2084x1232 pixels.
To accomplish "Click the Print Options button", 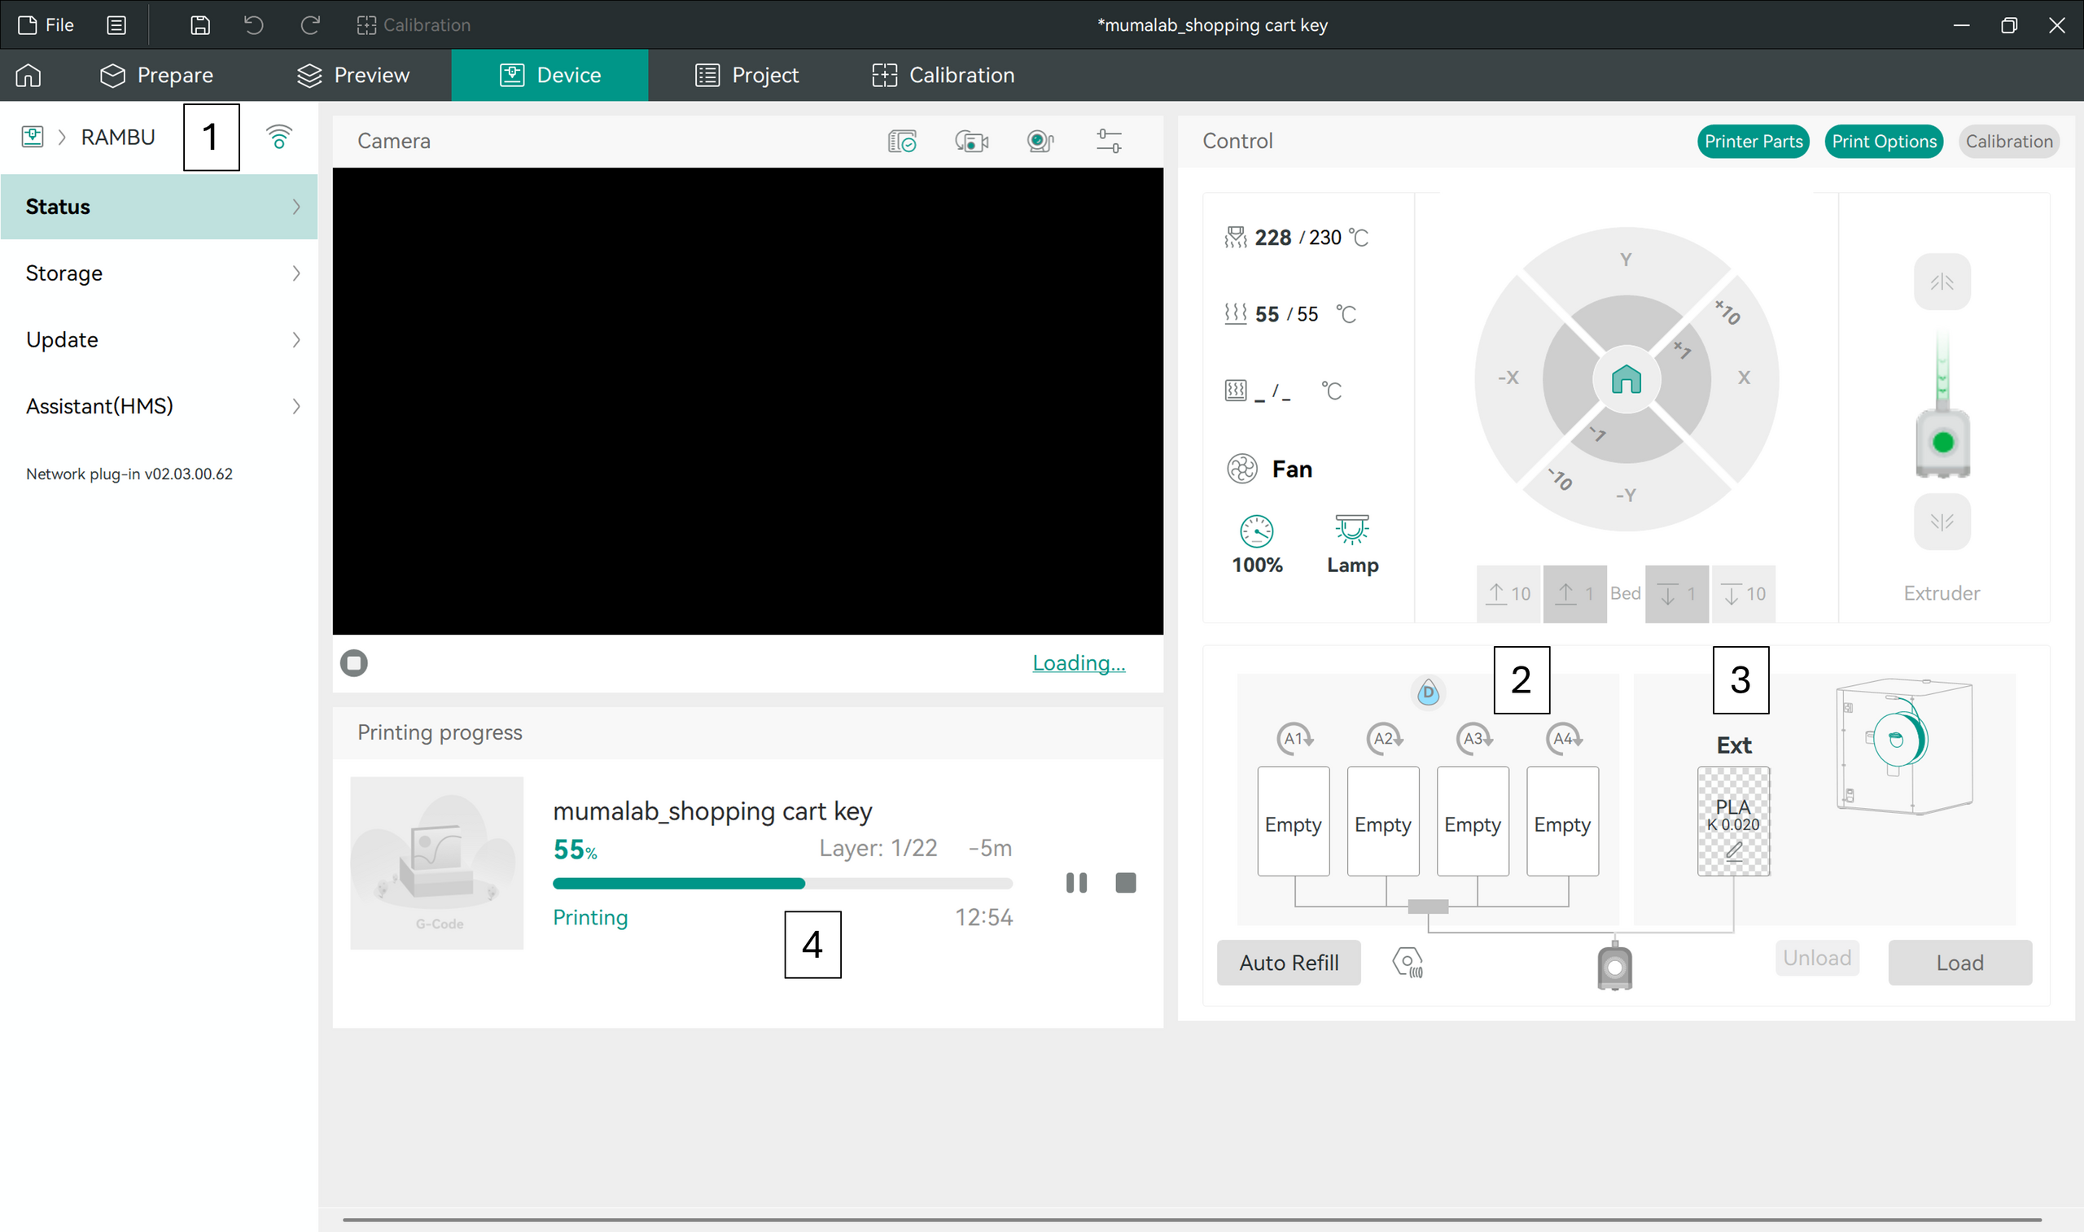I will (1883, 141).
